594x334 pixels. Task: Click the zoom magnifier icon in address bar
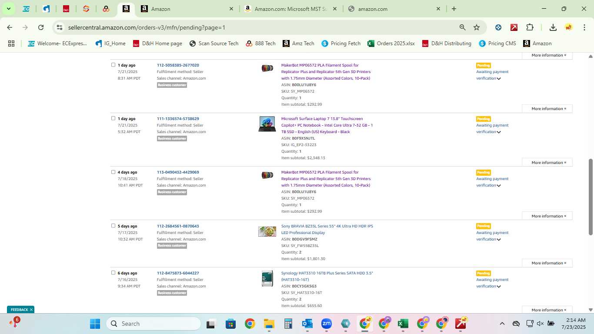pos(463,27)
